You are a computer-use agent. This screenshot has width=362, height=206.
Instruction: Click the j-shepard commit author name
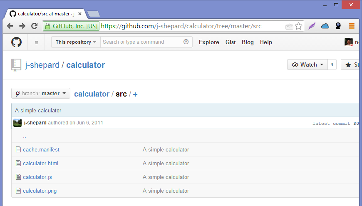point(35,123)
